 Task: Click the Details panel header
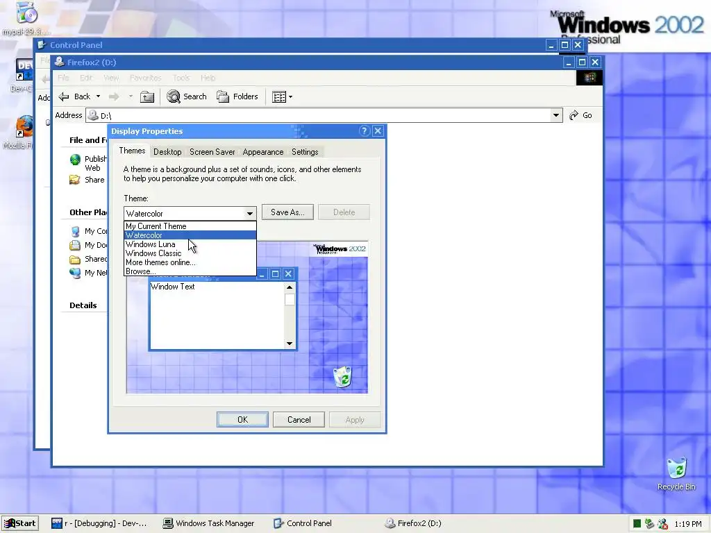pyautogui.click(x=83, y=305)
